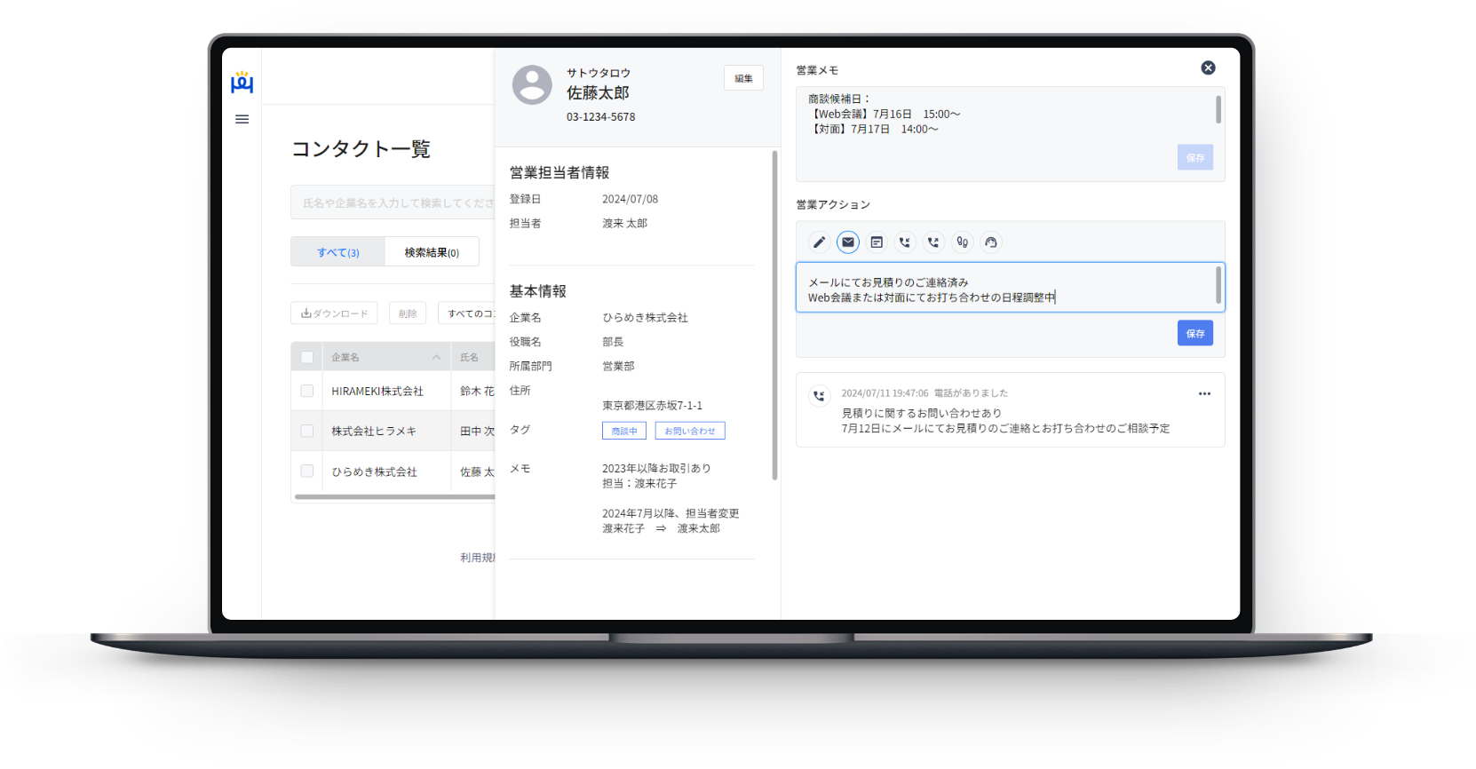The width and height of the screenshot is (1476, 769).
Task: Click the 担当者 value 渡来 太郎
Action: [624, 223]
